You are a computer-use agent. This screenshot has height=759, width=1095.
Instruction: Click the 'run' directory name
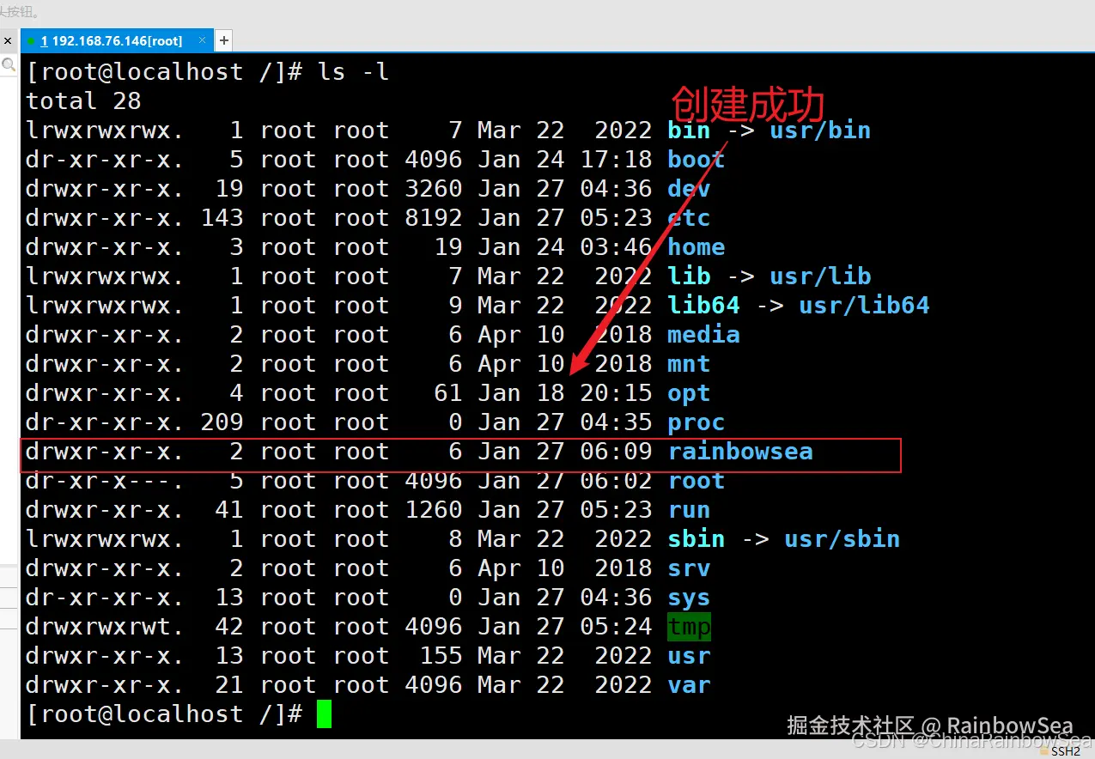pyautogui.click(x=689, y=510)
